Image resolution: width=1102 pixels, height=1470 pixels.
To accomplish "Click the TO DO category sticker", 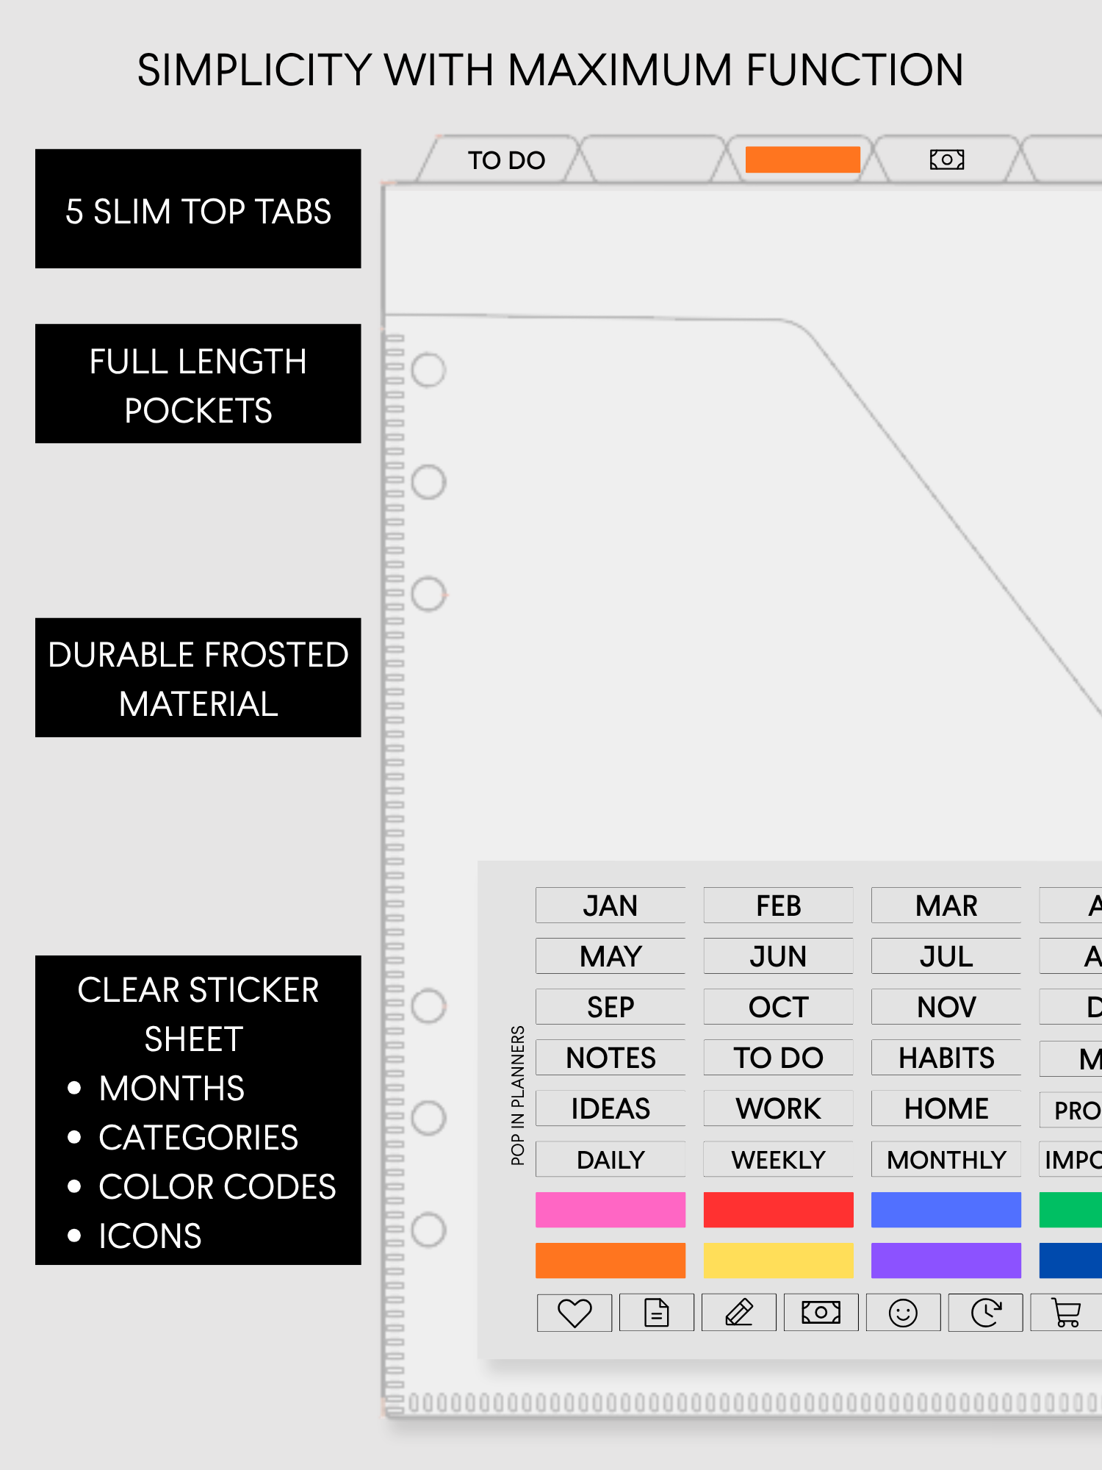I will 779,1058.
